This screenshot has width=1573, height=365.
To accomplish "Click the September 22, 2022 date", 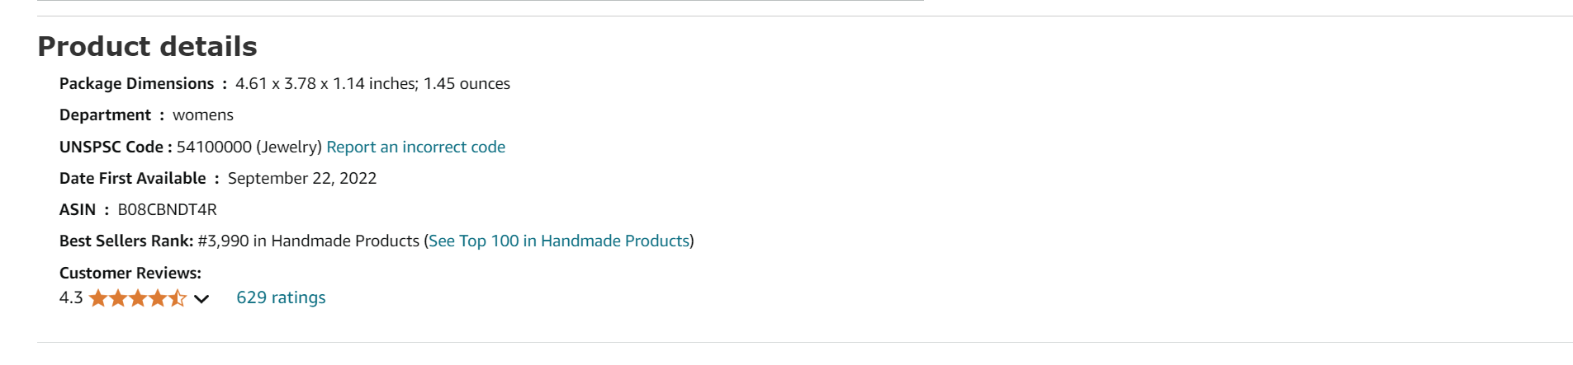I will (x=302, y=178).
